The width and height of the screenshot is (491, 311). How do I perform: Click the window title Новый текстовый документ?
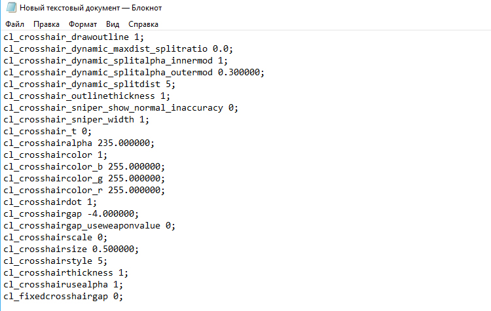(x=69, y=8)
